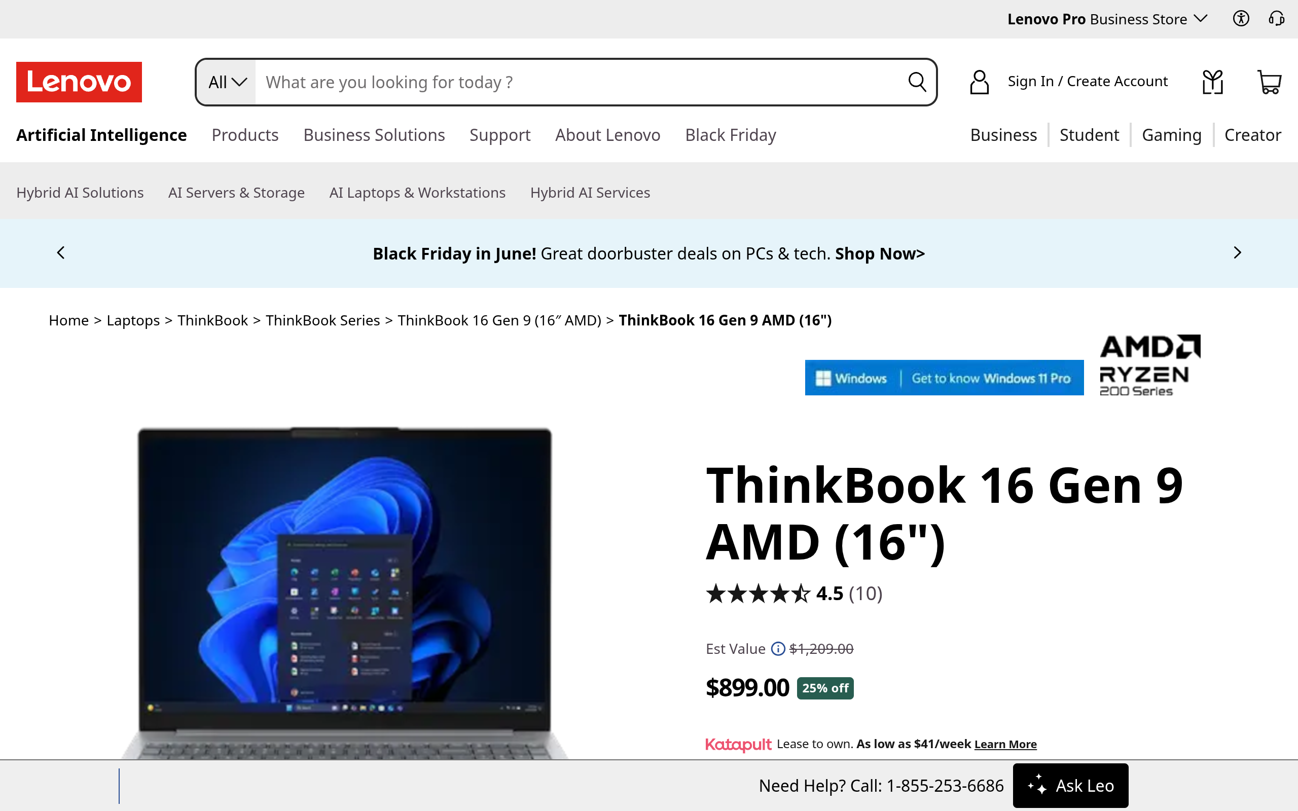Open the shopping cart icon
The height and width of the screenshot is (811, 1298).
click(x=1270, y=82)
